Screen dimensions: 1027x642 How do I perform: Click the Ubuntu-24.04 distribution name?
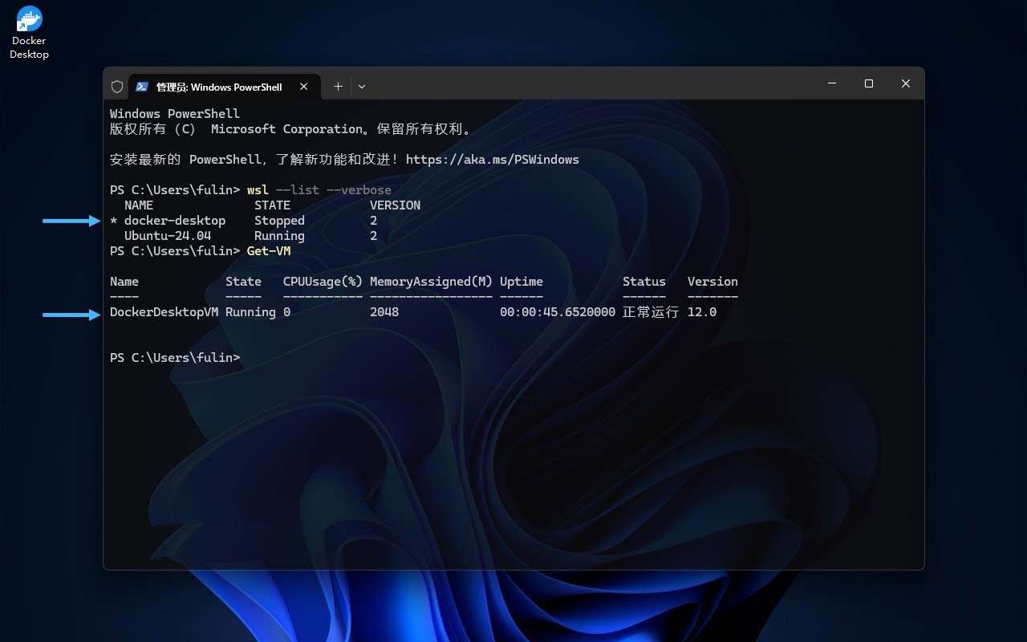click(168, 236)
